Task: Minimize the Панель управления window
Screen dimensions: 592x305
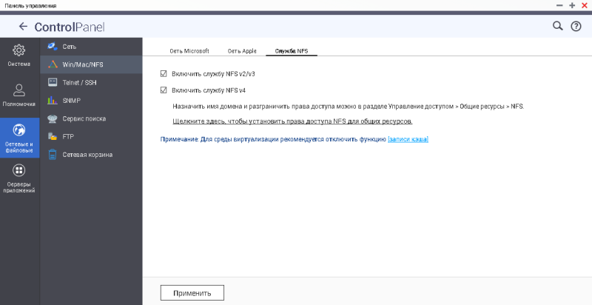Action: (x=559, y=5)
